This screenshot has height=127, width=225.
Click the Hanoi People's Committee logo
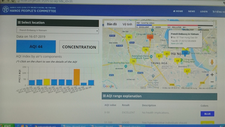pyautogui.click(x=6, y=10)
